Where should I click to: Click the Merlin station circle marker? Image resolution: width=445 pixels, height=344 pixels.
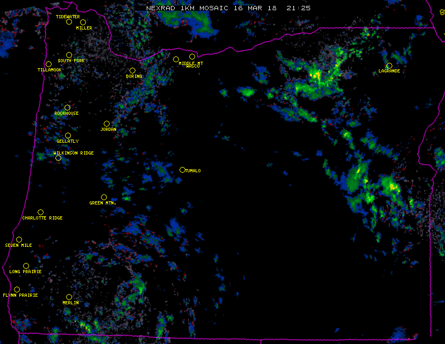69,297
